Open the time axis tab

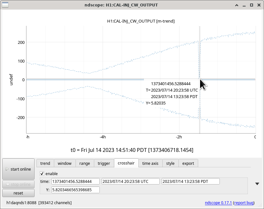point(150,163)
